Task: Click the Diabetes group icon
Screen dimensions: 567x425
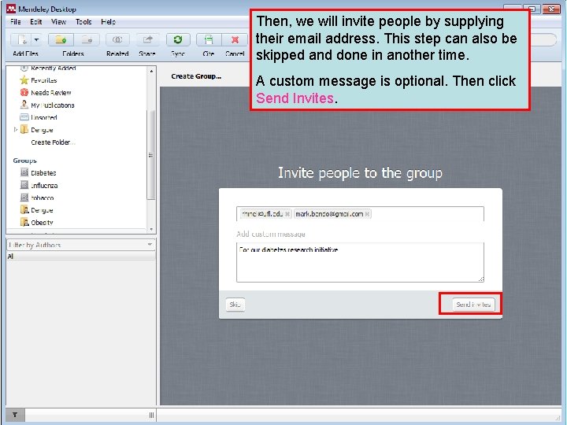Action: point(24,172)
